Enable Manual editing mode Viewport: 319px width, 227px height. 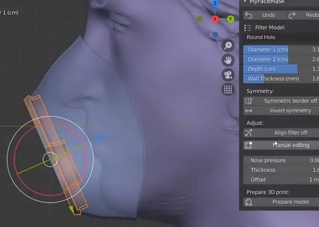click(x=281, y=145)
